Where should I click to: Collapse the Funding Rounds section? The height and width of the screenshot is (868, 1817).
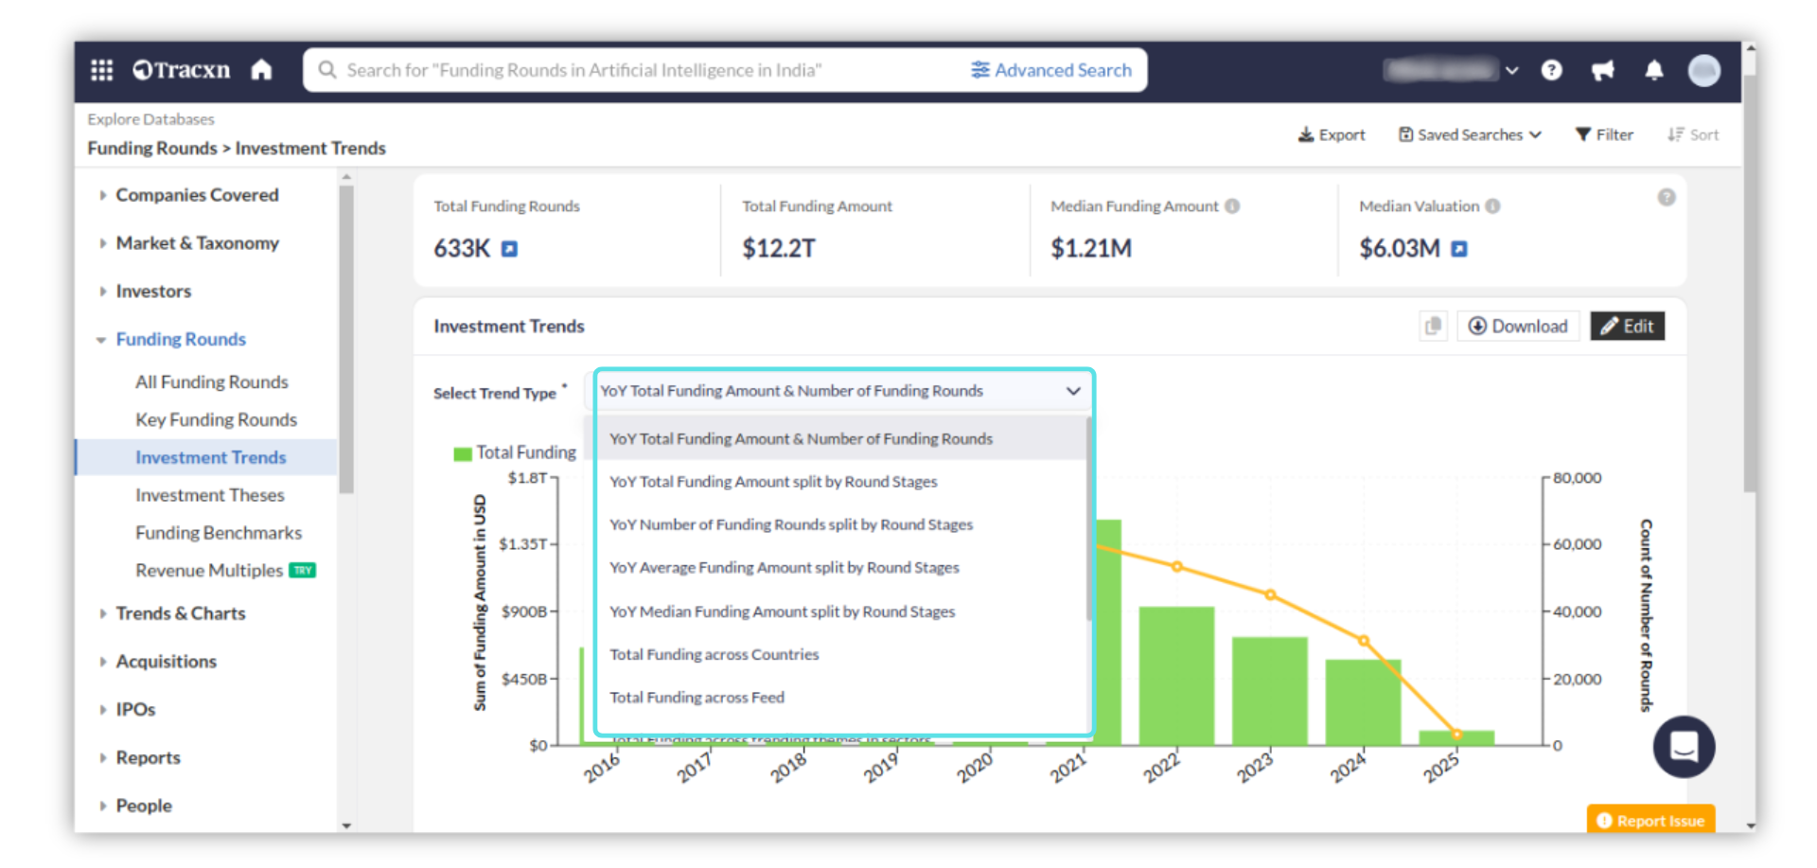[x=181, y=339]
